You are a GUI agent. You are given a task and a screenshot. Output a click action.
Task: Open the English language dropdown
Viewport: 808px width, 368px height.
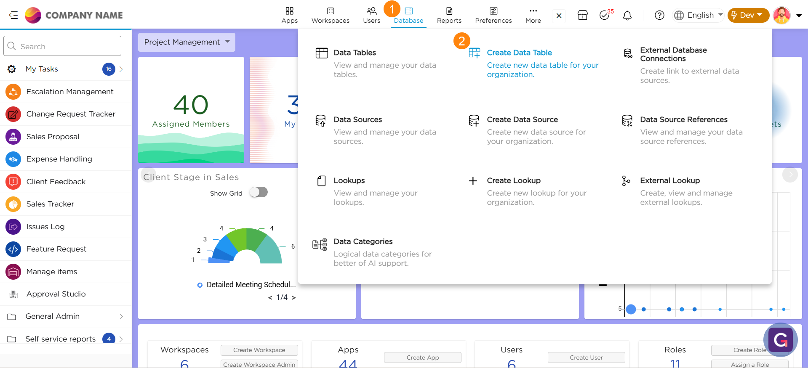click(x=699, y=16)
